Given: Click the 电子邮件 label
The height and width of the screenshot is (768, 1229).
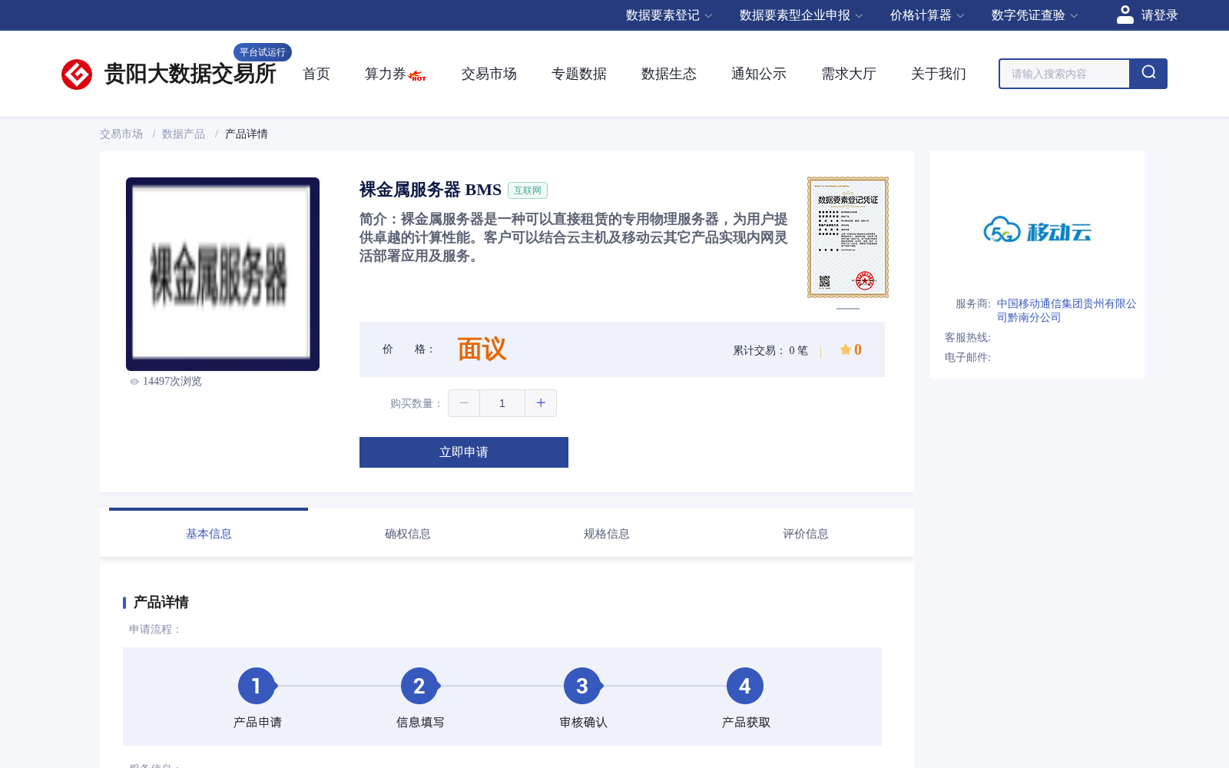Looking at the screenshot, I should click(968, 357).
